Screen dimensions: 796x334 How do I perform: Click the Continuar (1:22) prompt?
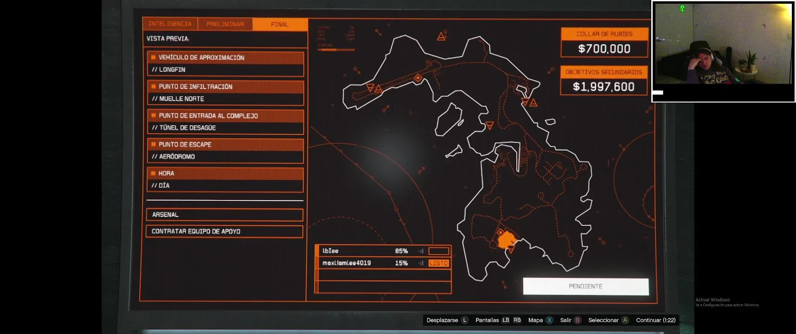pos(656,320)
